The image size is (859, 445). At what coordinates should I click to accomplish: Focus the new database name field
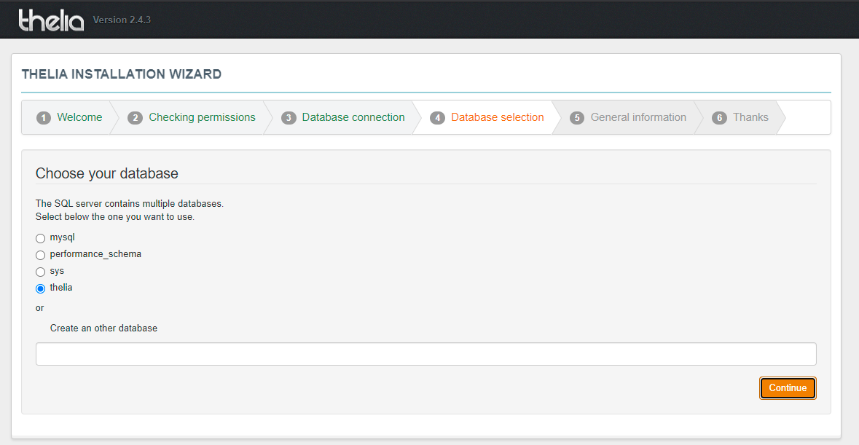click(425, 354)
